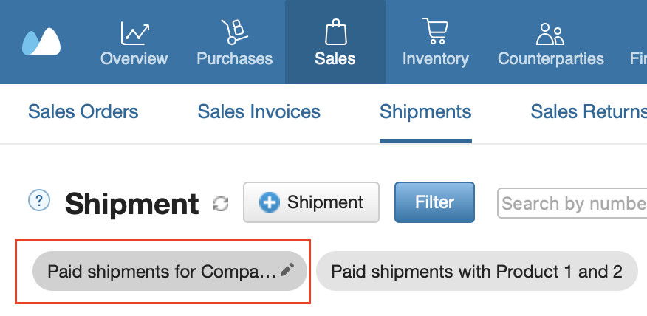
Task: Click the blue-white mountain app logo
Action: coord(41,41)
